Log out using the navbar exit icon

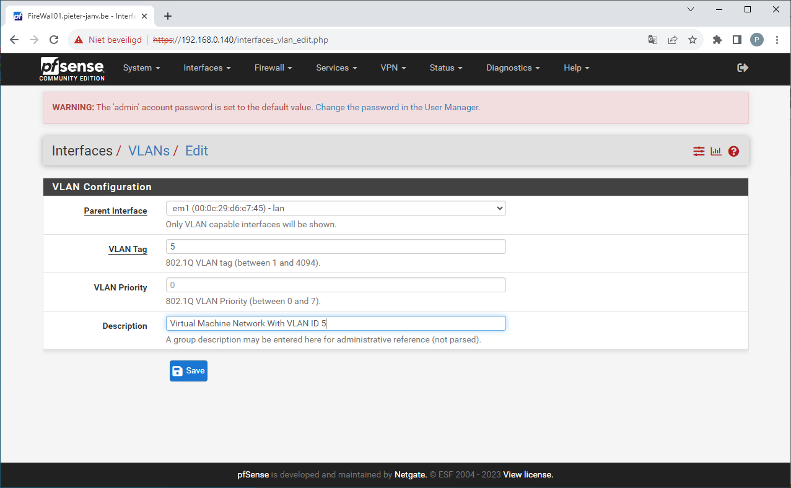tap(743, 68)
